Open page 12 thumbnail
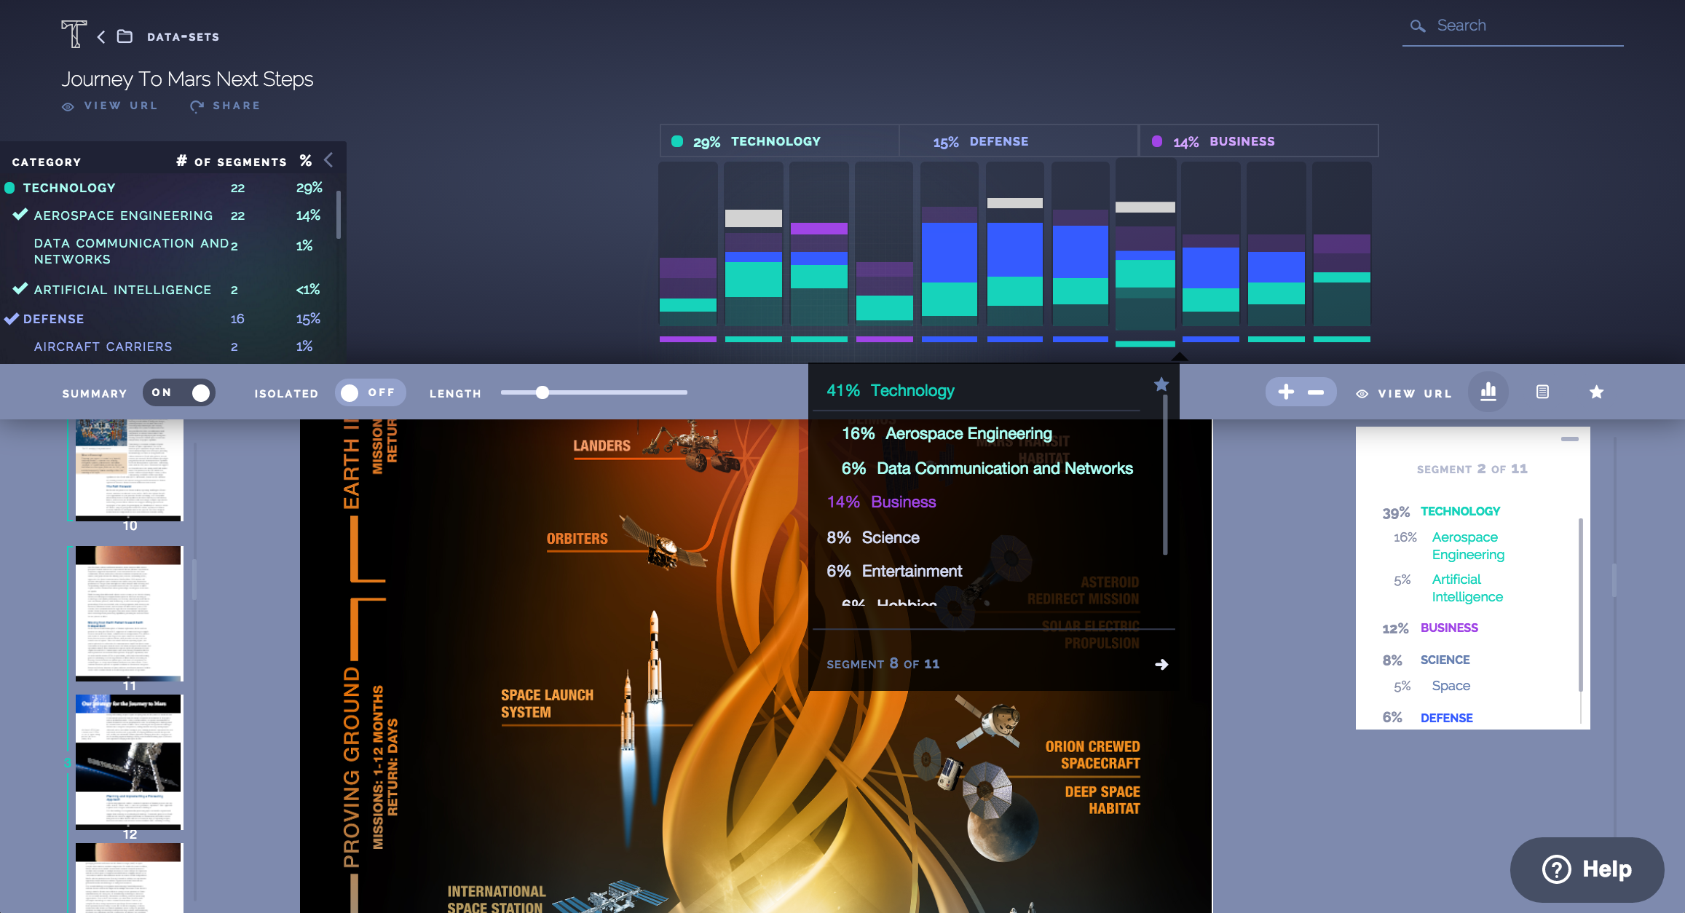This screenshot has width=1685, height=913. (129, 762)
